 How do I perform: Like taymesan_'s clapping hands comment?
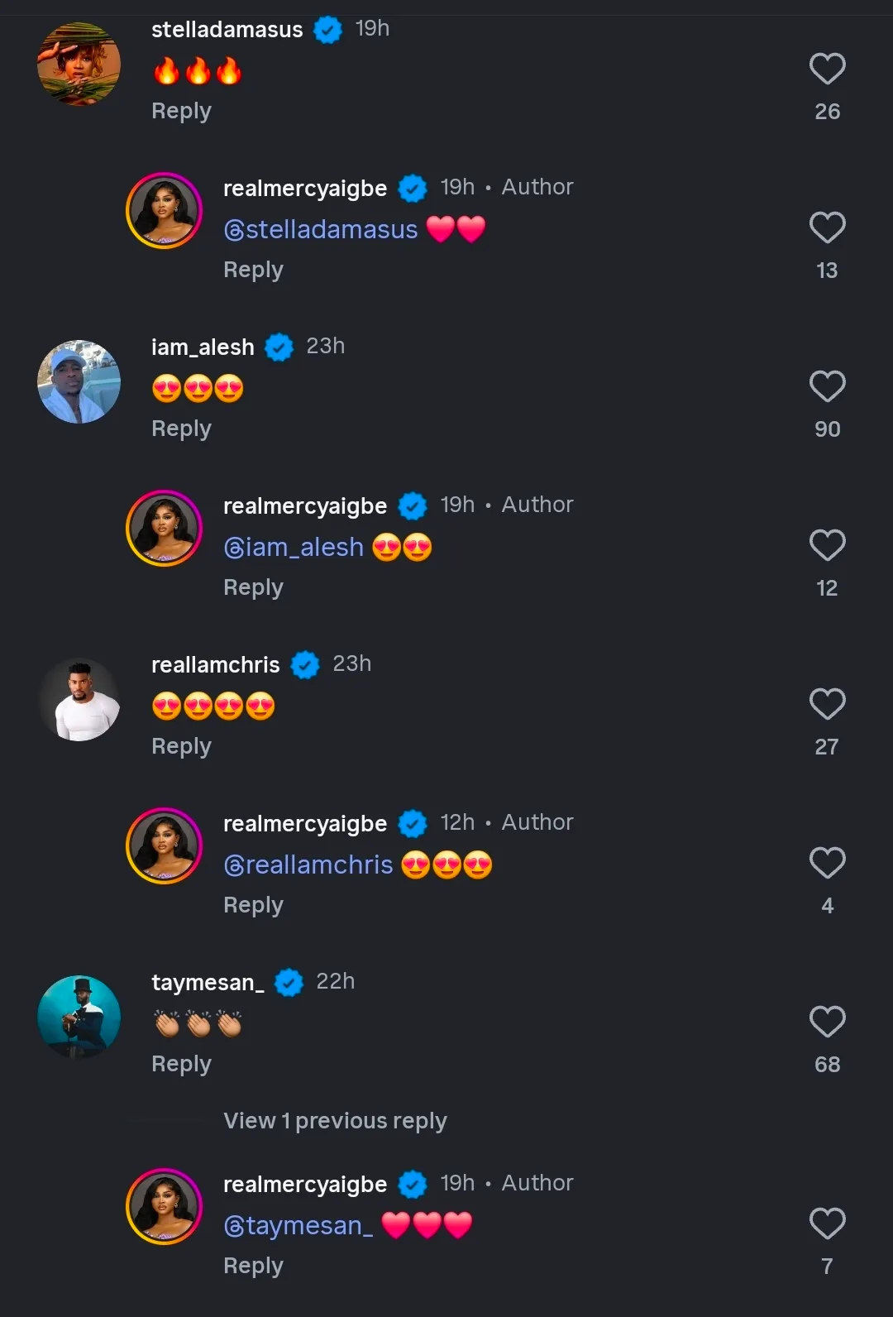coord(827,1022)
